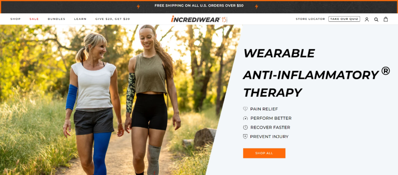Click the search magnifier icon
398x175 pixels.
point(376,19)
